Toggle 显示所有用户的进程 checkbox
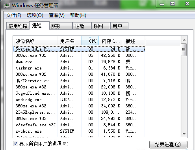195x150 pixels. click(15, 144)
